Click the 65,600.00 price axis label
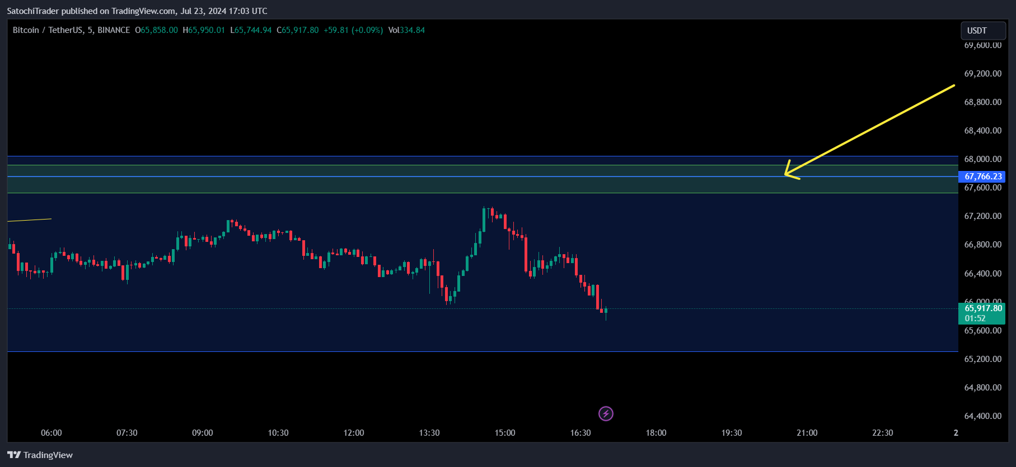 pyautogui.click(x=982, y=331)
